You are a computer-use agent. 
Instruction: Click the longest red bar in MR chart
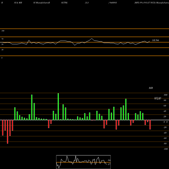(7, 132)
